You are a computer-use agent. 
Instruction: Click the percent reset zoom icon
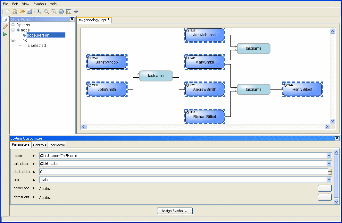click(x=61, y=12)
